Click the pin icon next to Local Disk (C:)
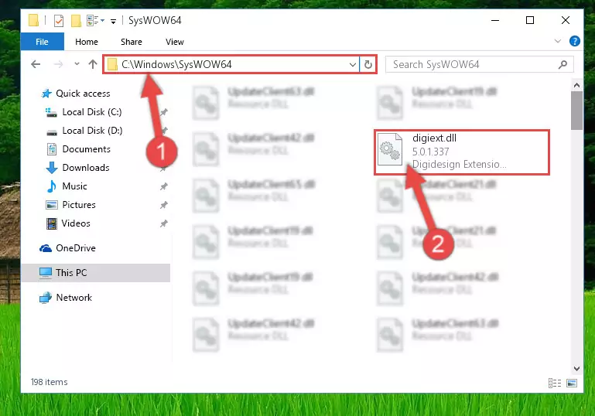The height and width of the screenshot is (416, 595). click(163, 112)
